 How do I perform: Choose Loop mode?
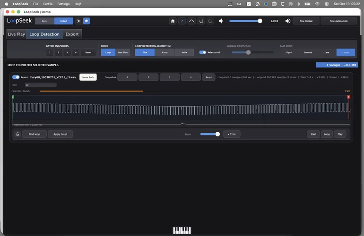pos(108,52)
